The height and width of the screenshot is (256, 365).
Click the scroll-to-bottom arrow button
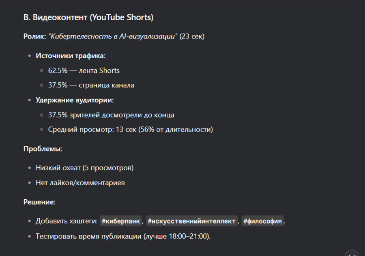tap(352, 254)
